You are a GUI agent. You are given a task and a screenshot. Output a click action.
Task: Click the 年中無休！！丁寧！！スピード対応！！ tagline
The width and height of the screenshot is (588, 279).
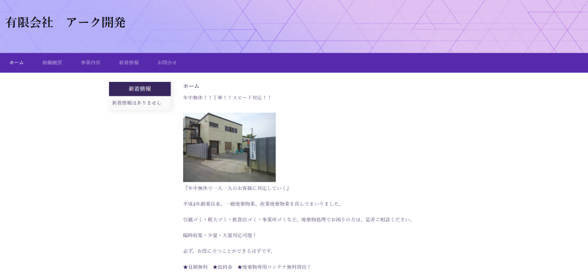[227, 98]
